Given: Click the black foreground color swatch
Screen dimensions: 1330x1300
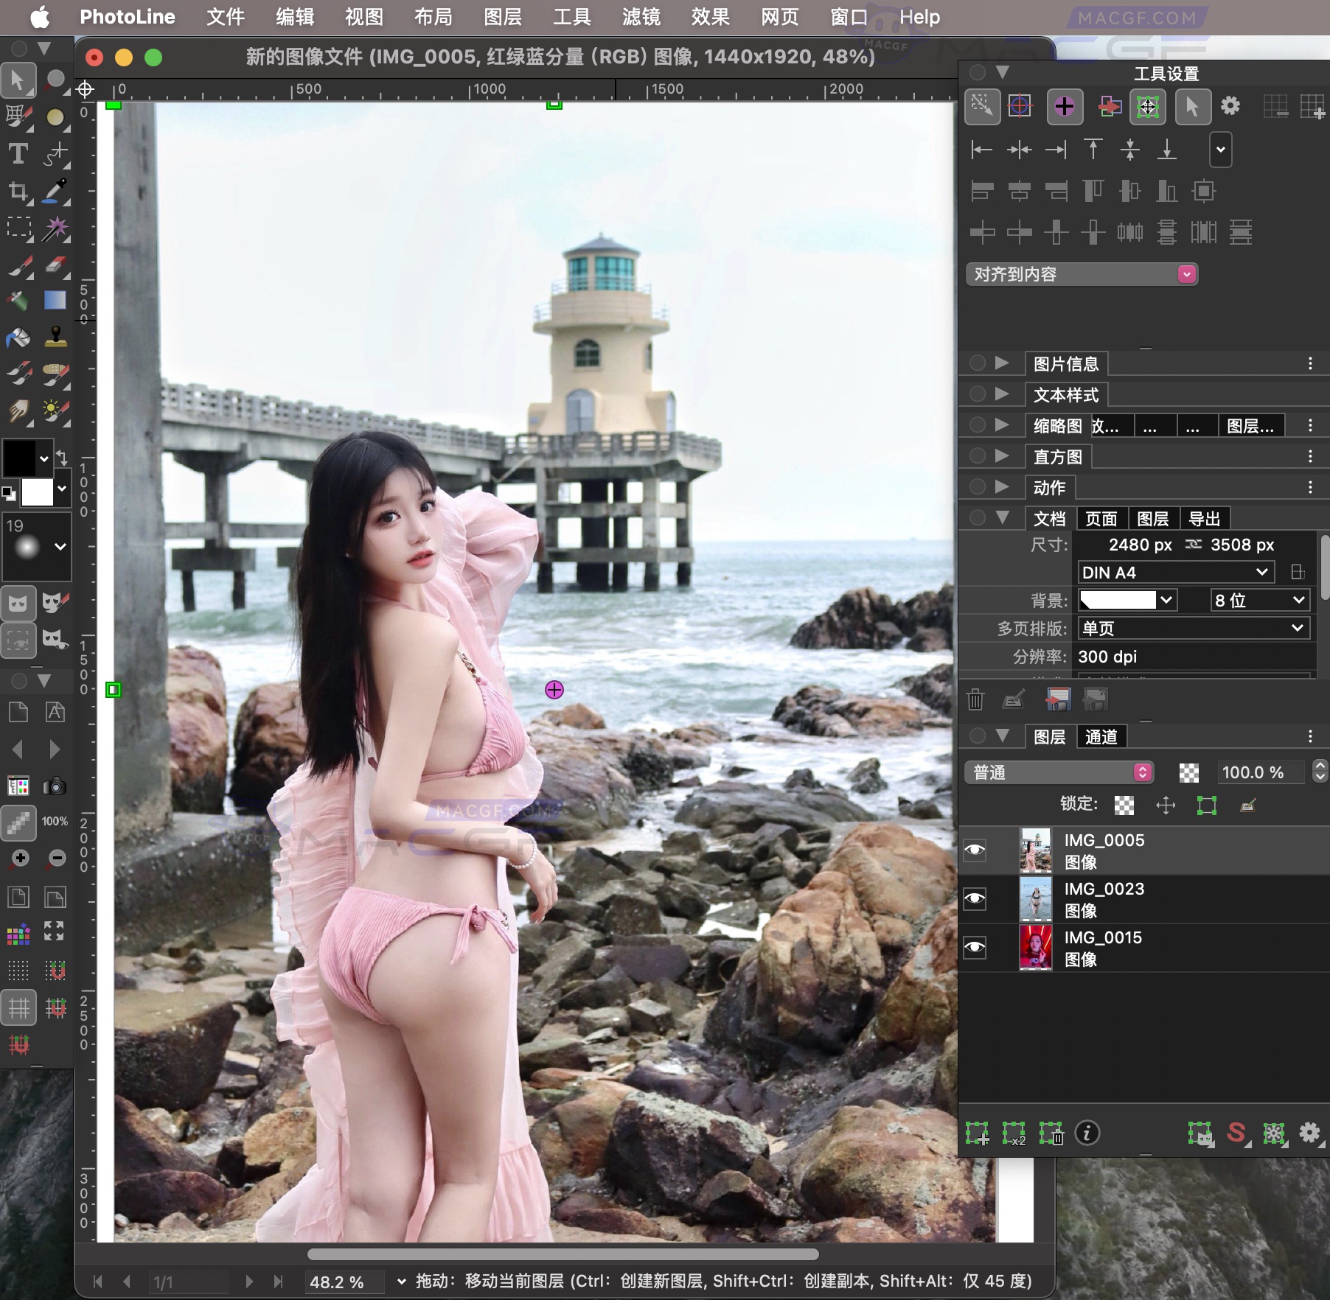Looking at the screenshot, I should pyautogui.click(x=20, y=458).
